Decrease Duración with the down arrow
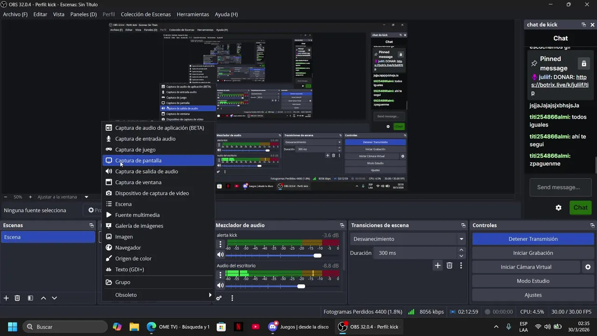Image resolution: width=597 pixels, height=336 pixels. point(461,256)
